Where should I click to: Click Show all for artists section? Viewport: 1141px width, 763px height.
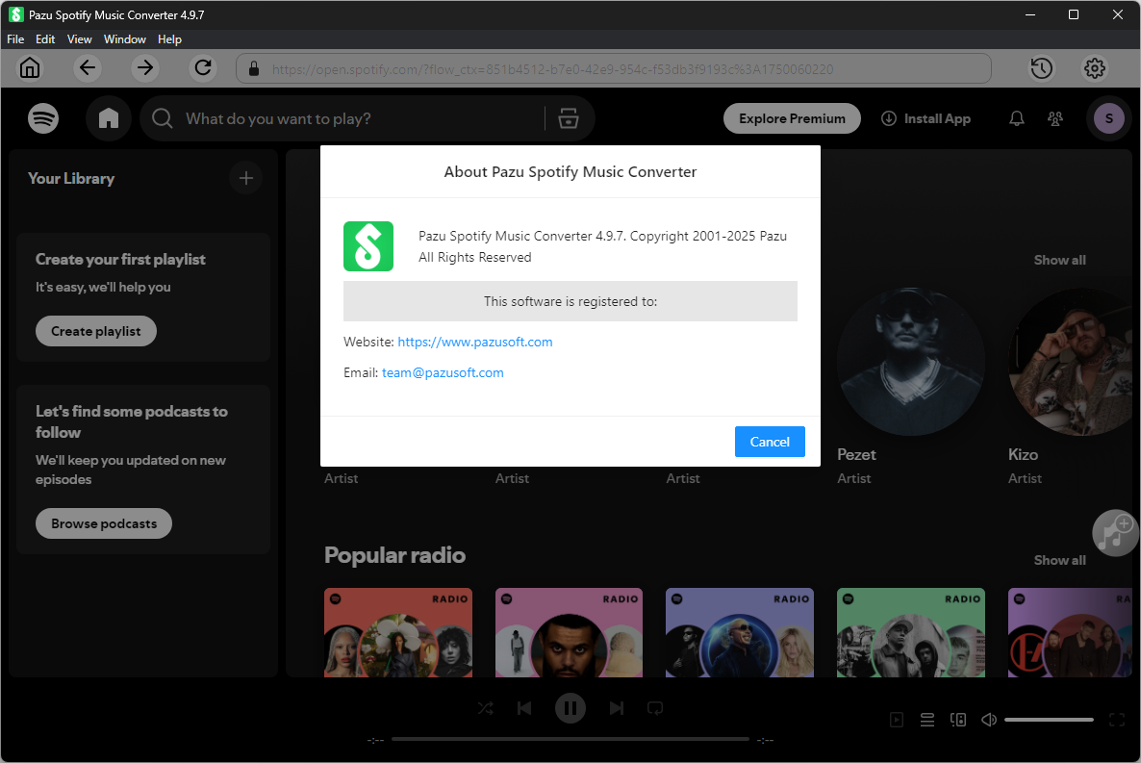(1059, 260)
